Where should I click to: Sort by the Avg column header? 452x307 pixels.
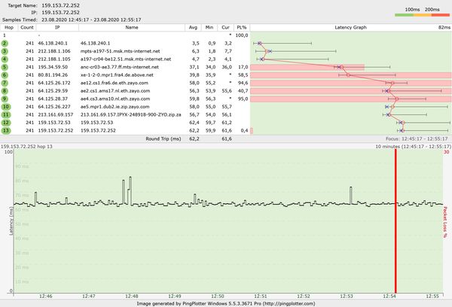pyautogui.click(x=194, y=27)
